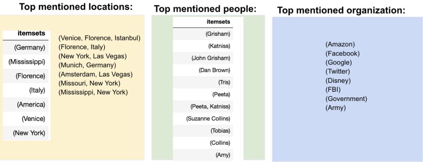This screenshot has height=162, width=423.
Task: Select the "(John Grisham)" row
Action: (211, 58)
